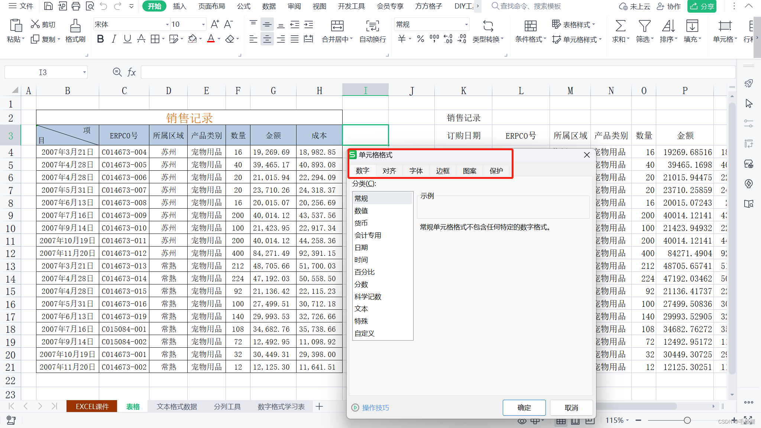Toggle bold text formatting
This screenshot has width=761, height=428.
(100, 39)
